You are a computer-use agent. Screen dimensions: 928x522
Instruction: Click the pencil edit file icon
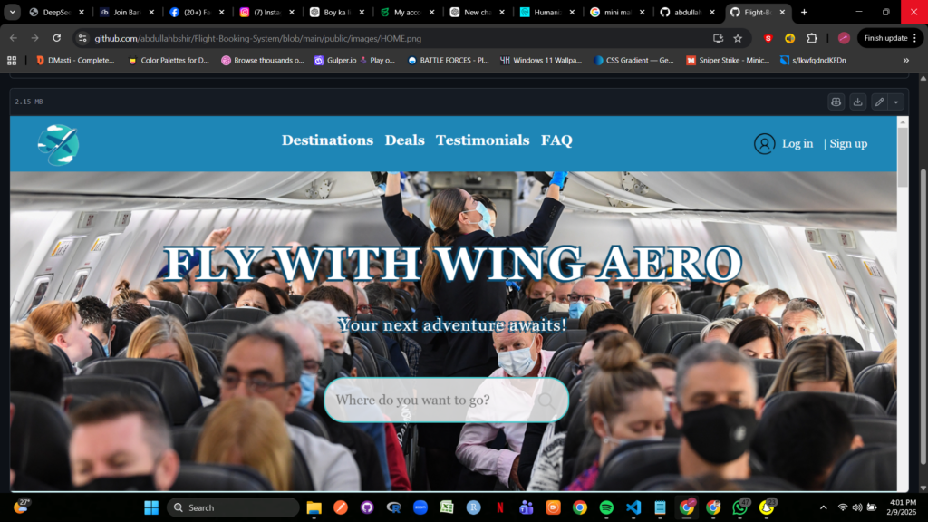tap(879, 101)
